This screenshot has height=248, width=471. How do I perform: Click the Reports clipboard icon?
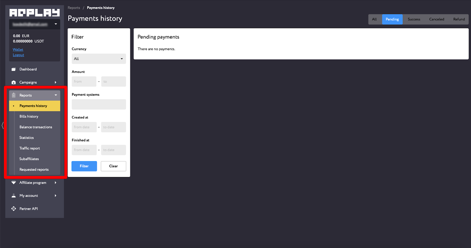14,95
